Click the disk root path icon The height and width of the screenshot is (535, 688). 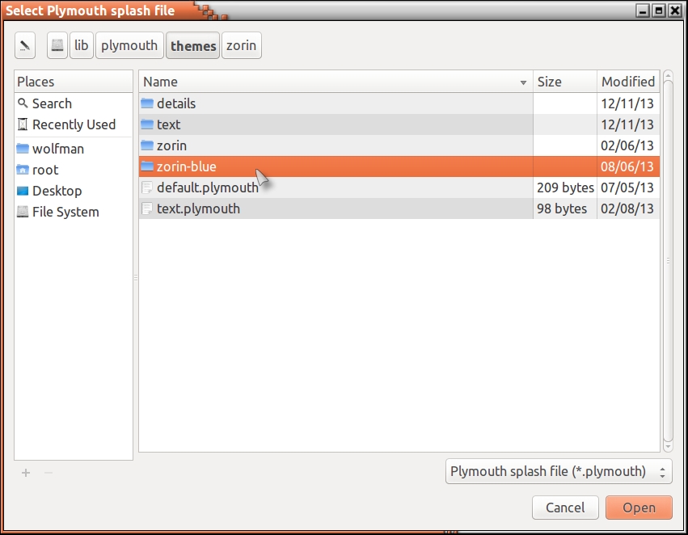(57, 45)
